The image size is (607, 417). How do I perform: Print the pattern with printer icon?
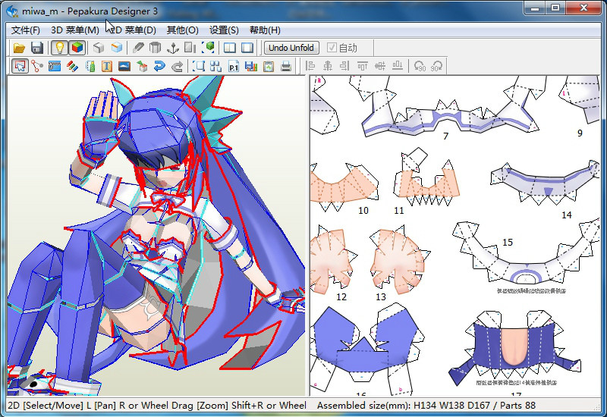click(286, 67)
